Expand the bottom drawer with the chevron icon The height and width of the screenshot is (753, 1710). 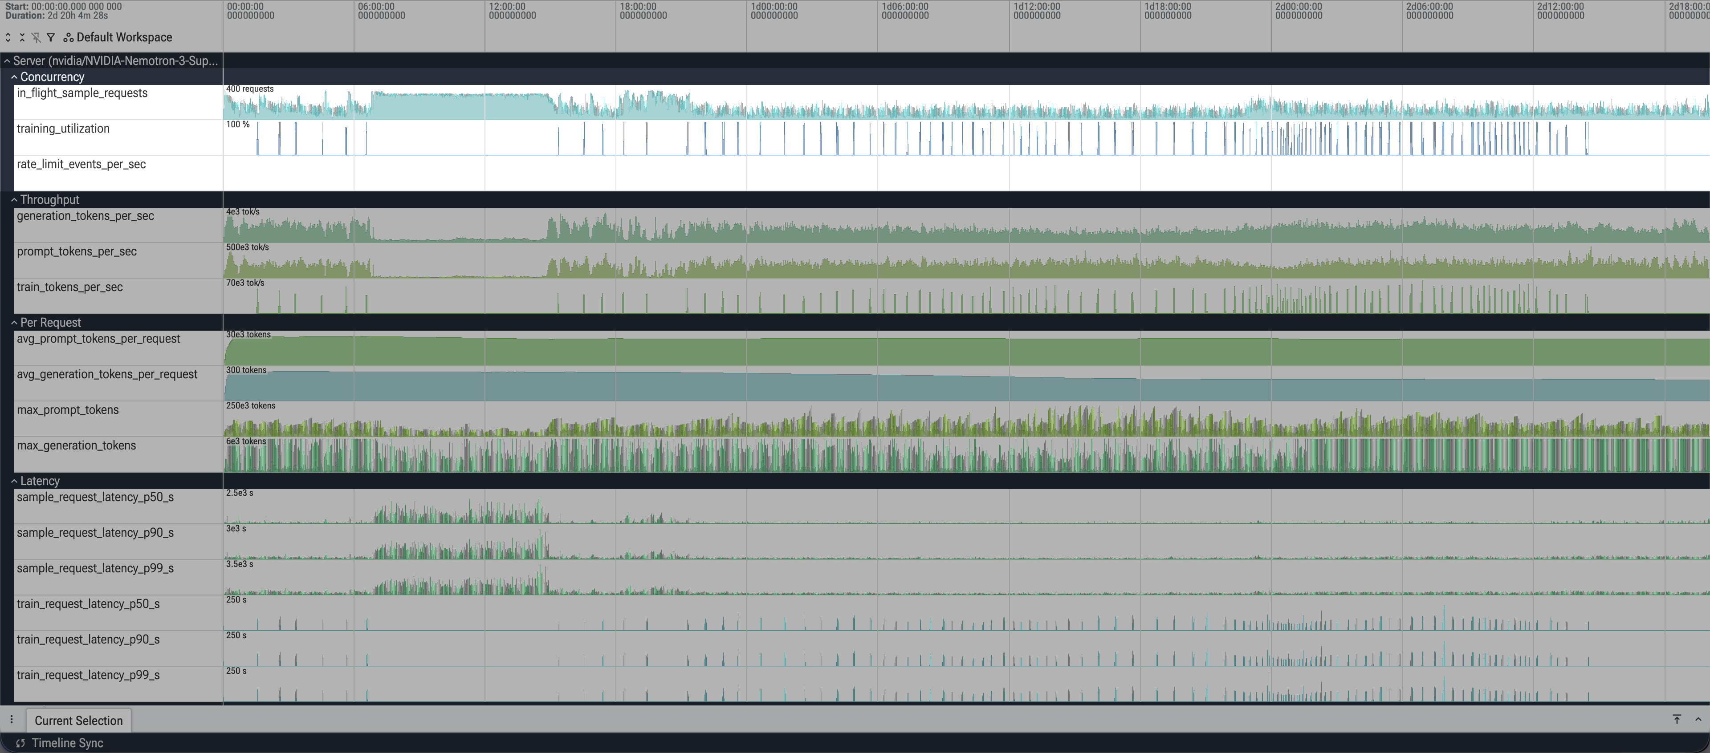point(1698,719)
